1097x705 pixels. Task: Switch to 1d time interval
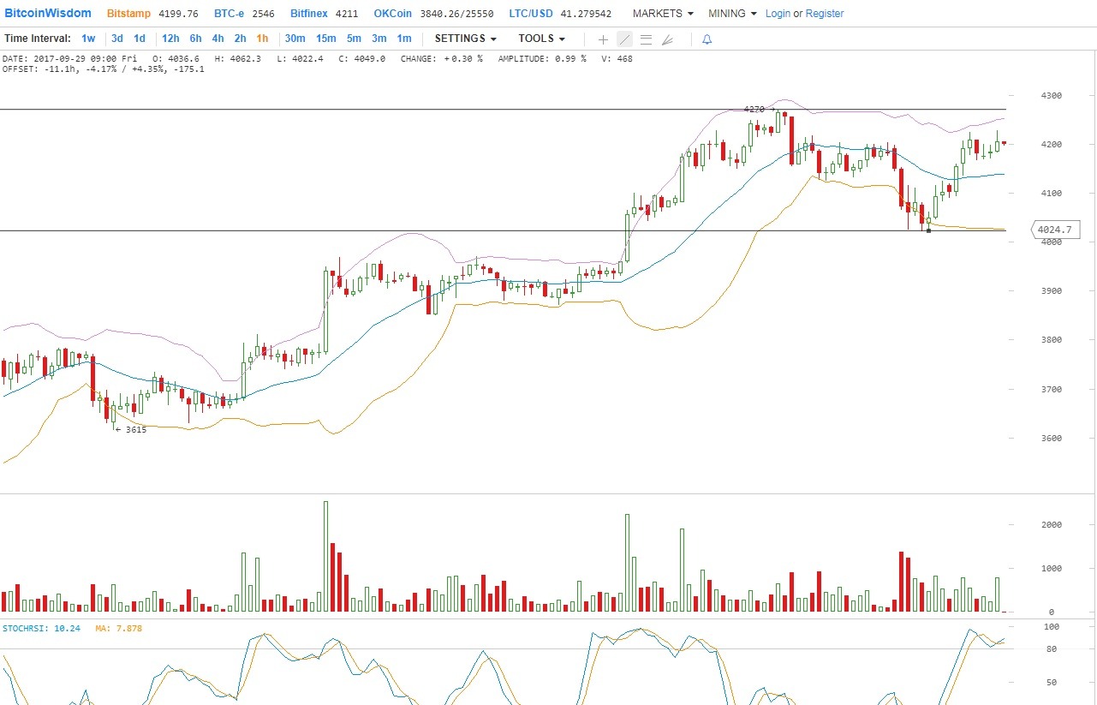pos(139,39)
